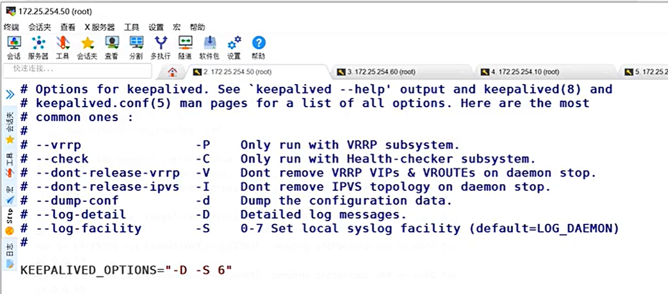The image size is (668, 294).
Task: Expand the sidebar with double chevron
Action: click(x=10, y=94)
